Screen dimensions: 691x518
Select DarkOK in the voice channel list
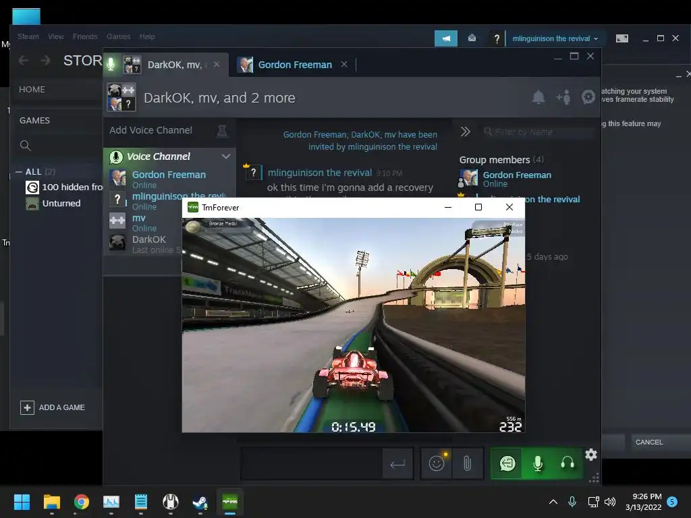144,243
